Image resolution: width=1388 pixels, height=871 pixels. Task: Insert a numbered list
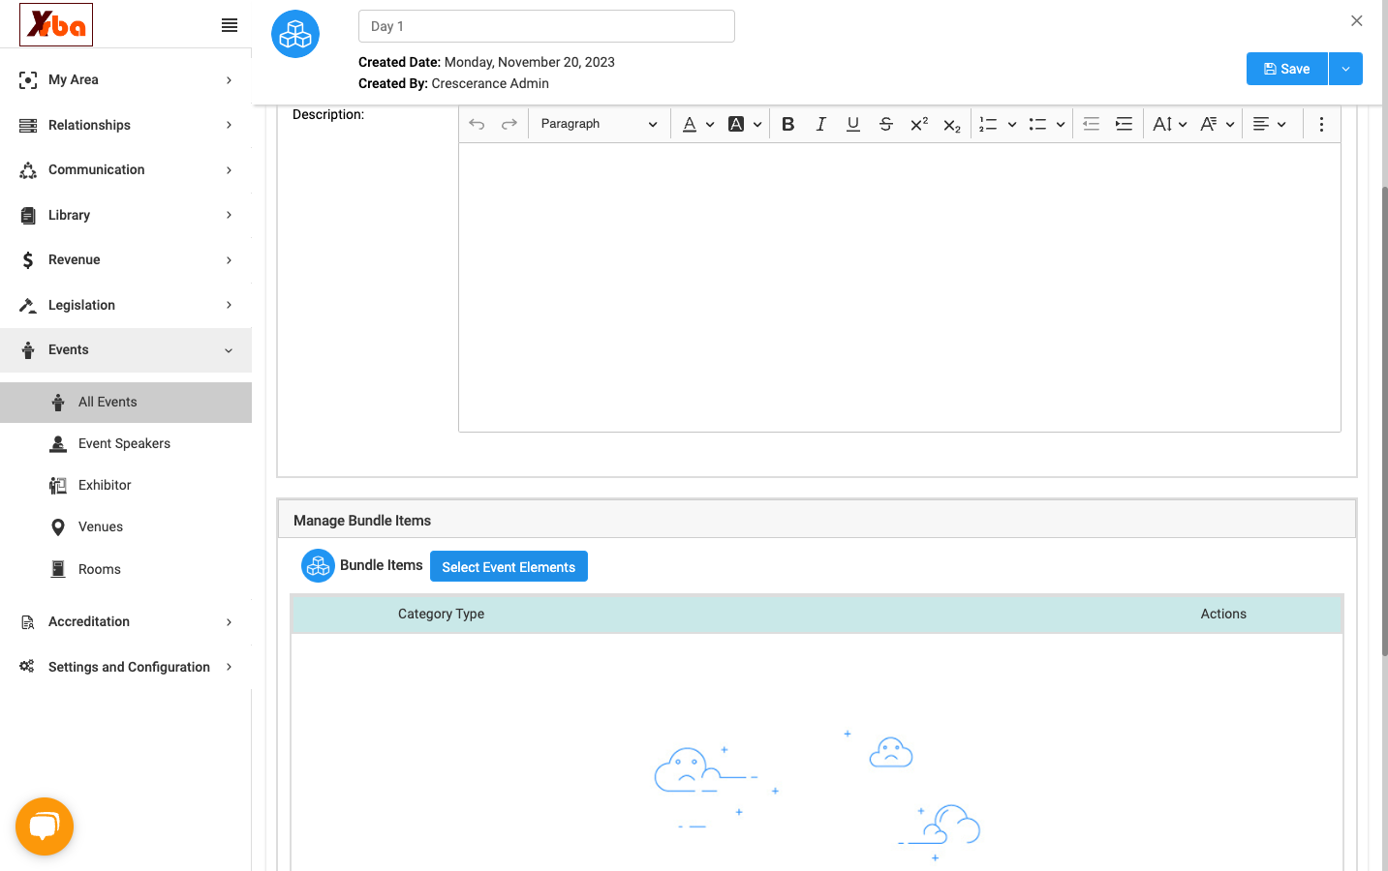[x=988, y=124]
